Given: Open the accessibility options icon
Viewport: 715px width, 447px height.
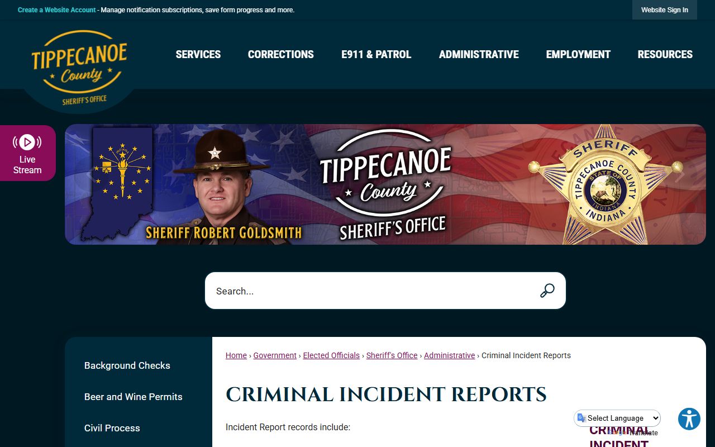Looking at the screenshot, I should [689, 419].
